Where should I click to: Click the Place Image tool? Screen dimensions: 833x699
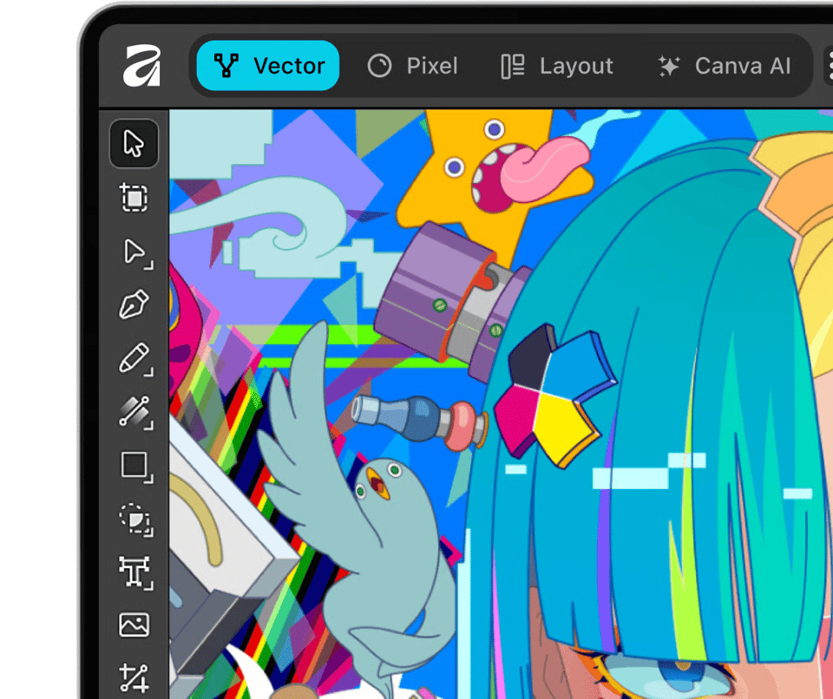[134, 624]
